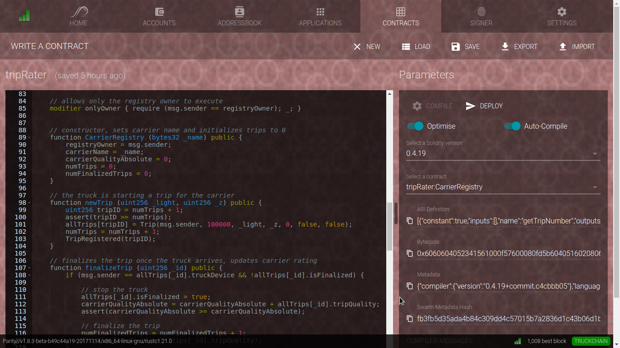Click the green signal bars status icon
620x348 pixels.
click(x=25, y=16)
